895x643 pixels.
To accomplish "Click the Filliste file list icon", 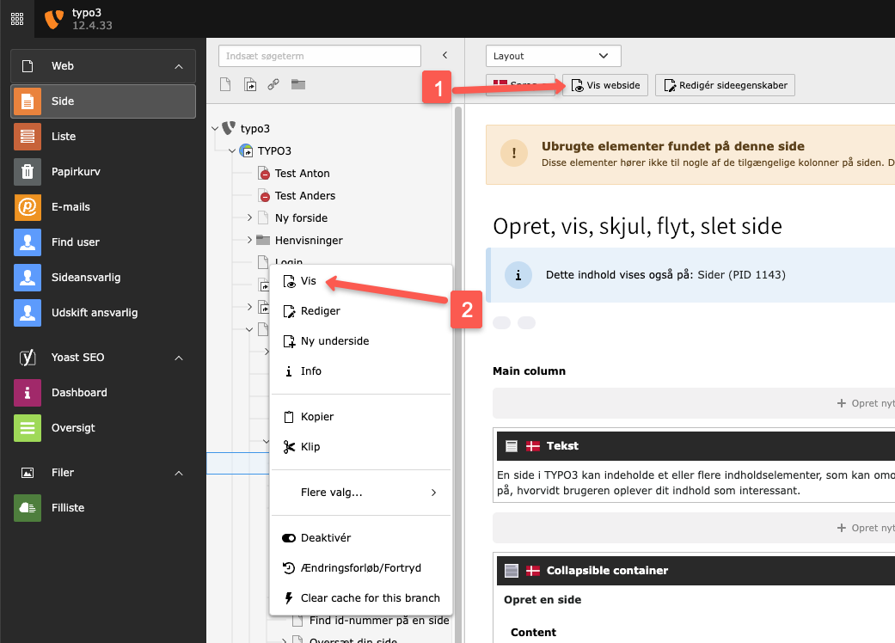I will (x=28, y=508).
